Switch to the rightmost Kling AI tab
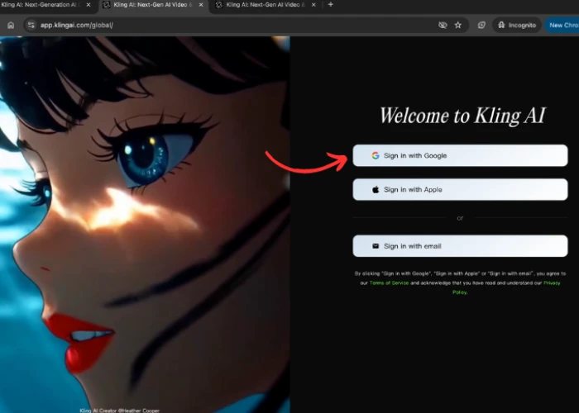This screenshot has width=579, height=413. point(261,5)
